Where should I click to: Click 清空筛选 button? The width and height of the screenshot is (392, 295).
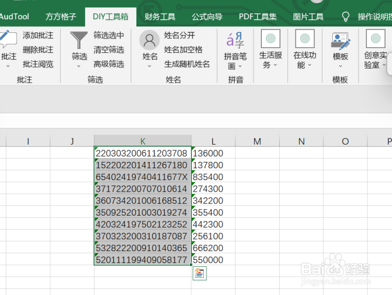(109, 50)
